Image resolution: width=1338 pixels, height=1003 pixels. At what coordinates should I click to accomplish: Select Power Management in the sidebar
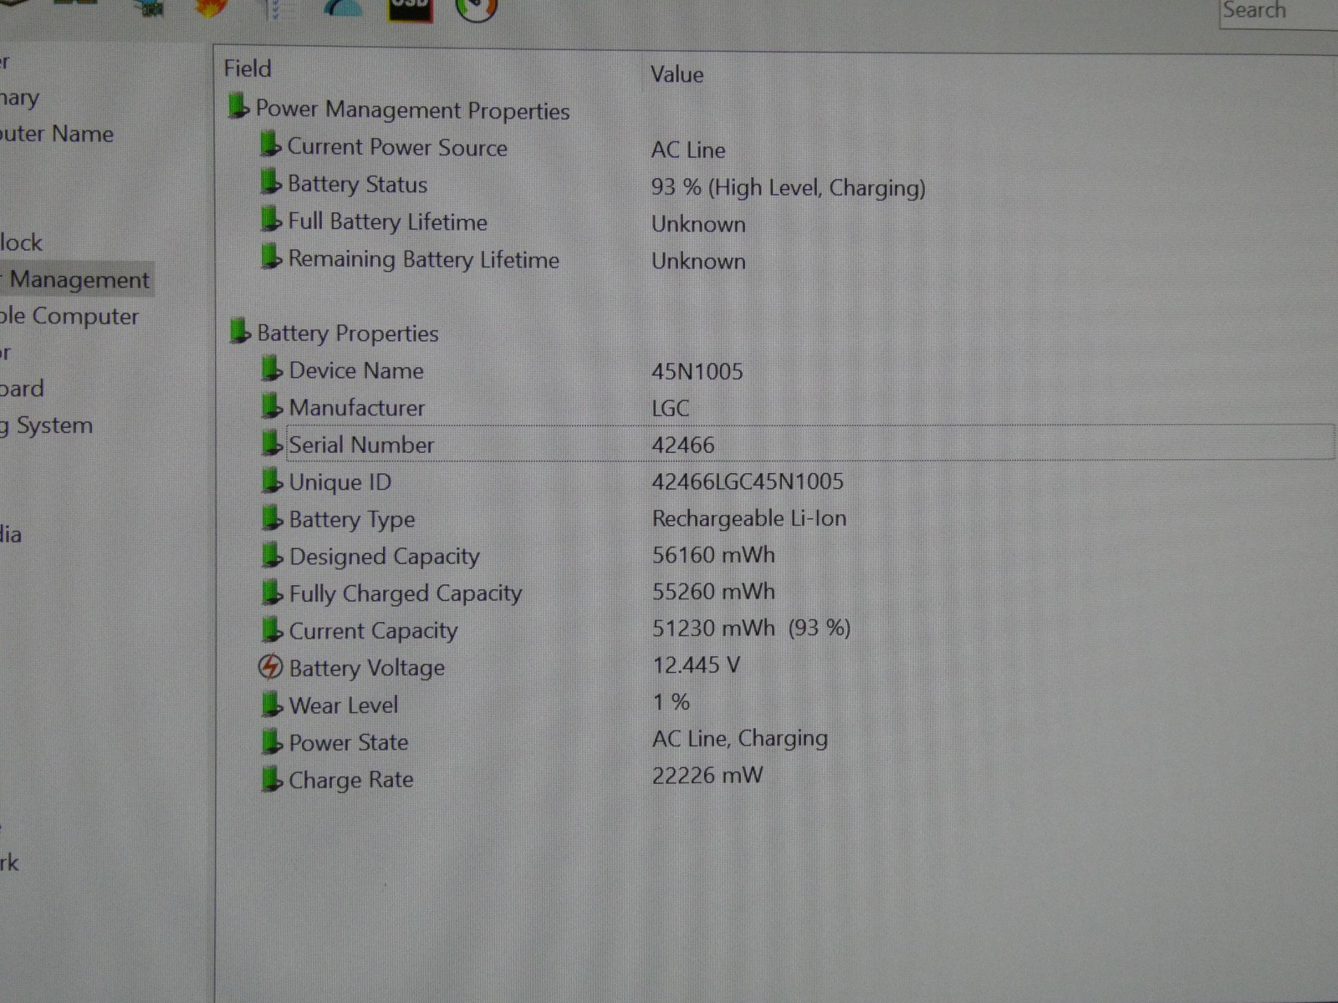pos(76,280)
